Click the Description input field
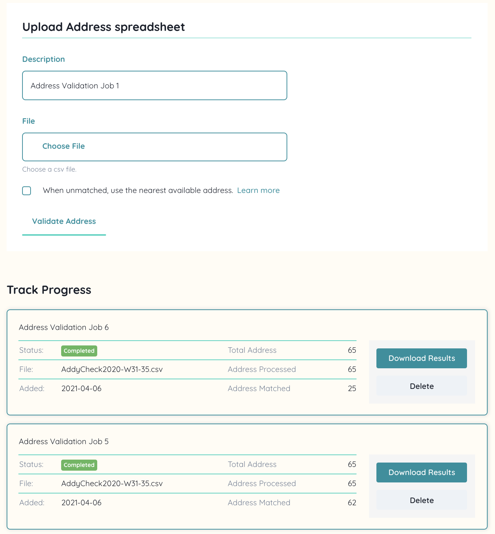495x534 pixels. 155,85
